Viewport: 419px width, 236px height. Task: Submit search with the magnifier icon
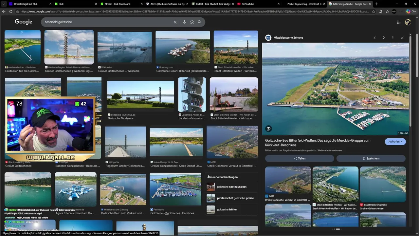point(200,22)
